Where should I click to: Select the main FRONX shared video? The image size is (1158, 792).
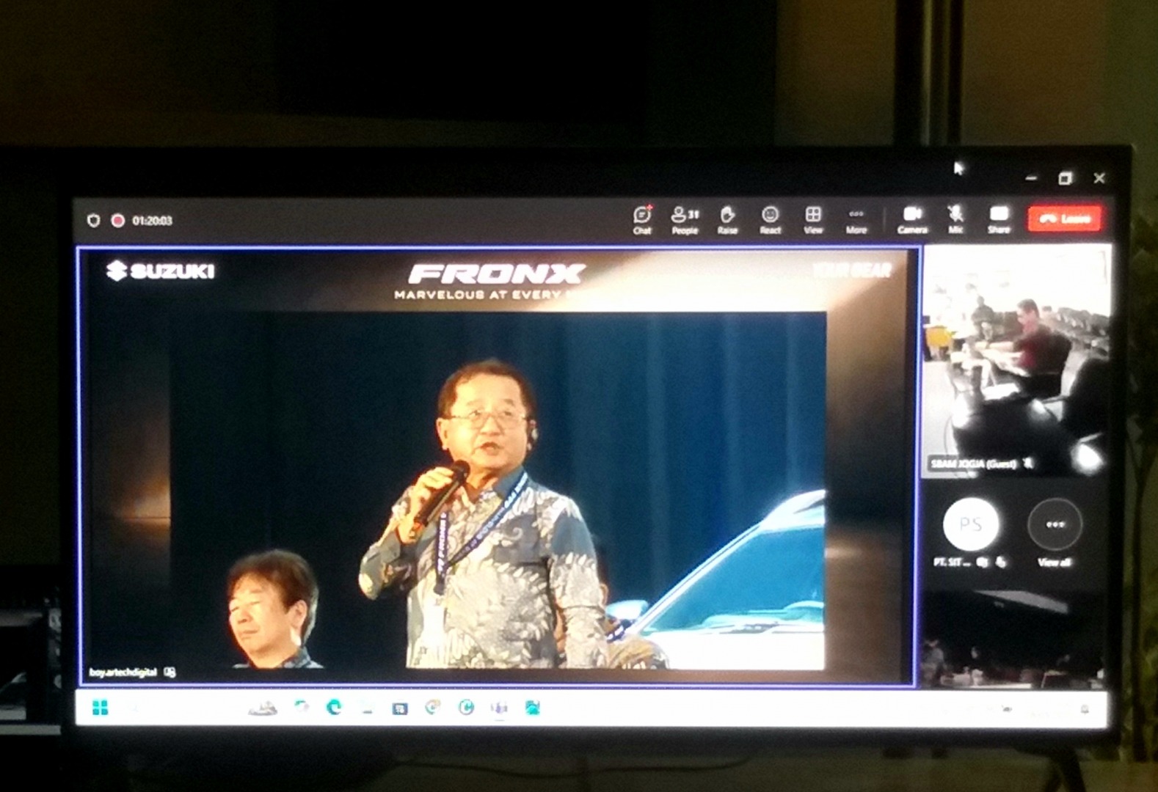(498, 466)
